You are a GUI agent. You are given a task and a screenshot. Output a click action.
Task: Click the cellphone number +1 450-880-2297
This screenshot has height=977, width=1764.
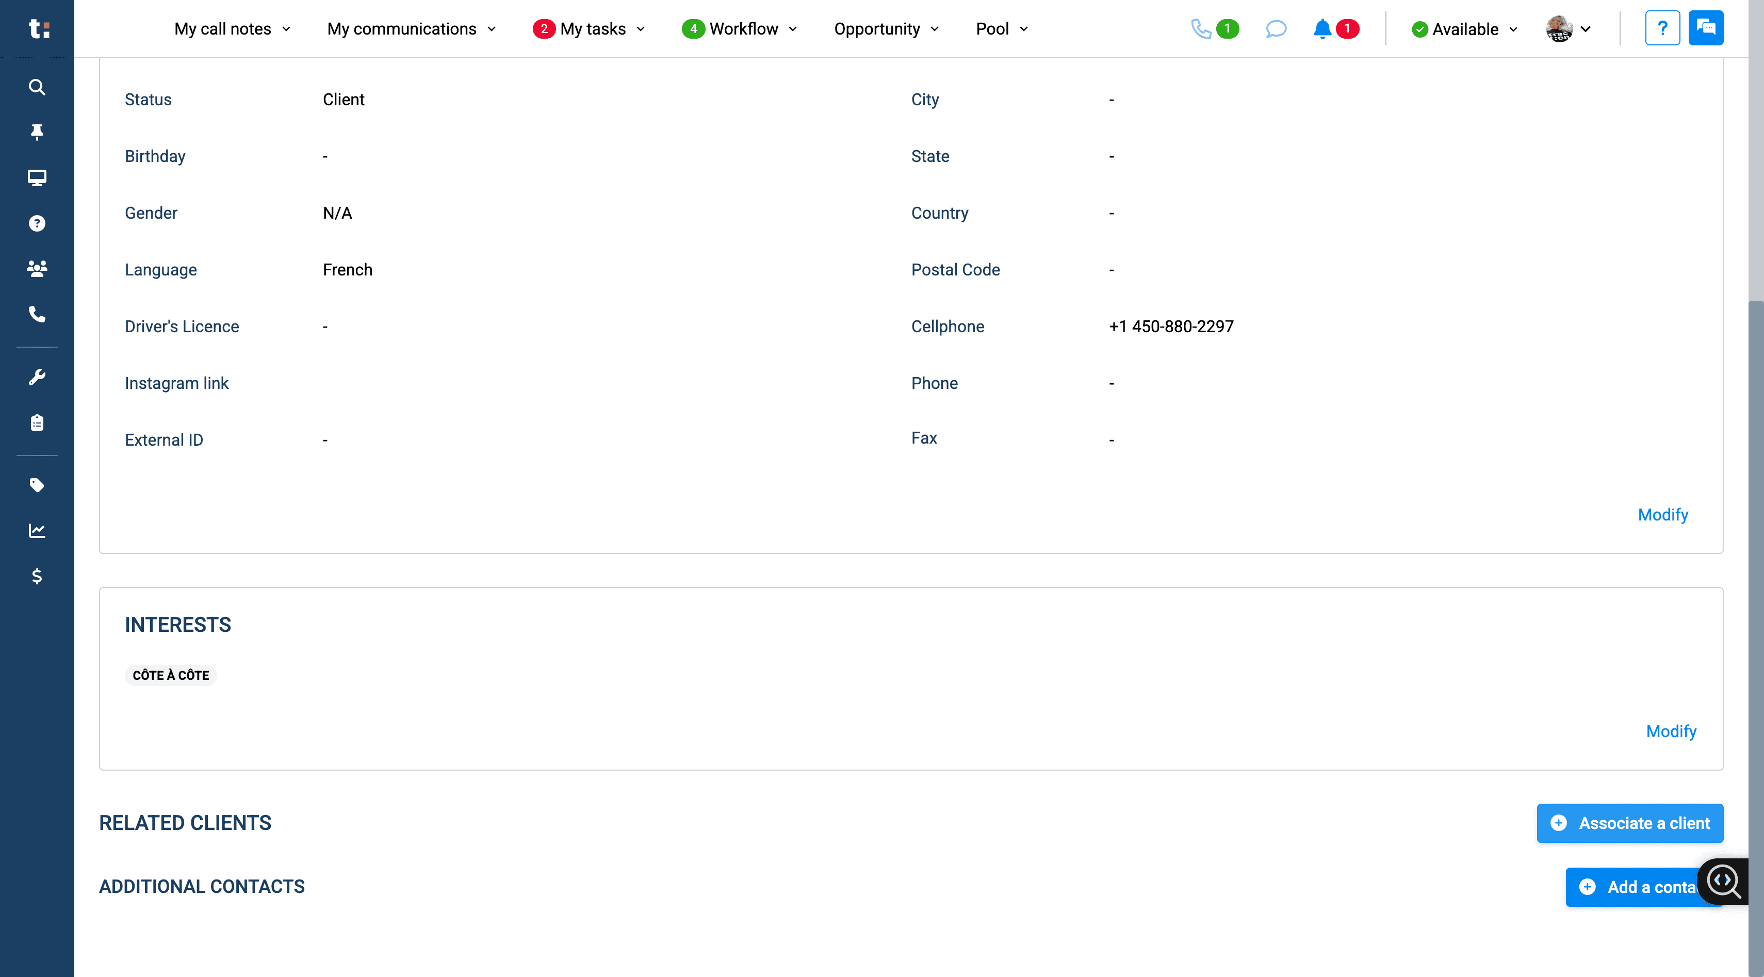1171,327
